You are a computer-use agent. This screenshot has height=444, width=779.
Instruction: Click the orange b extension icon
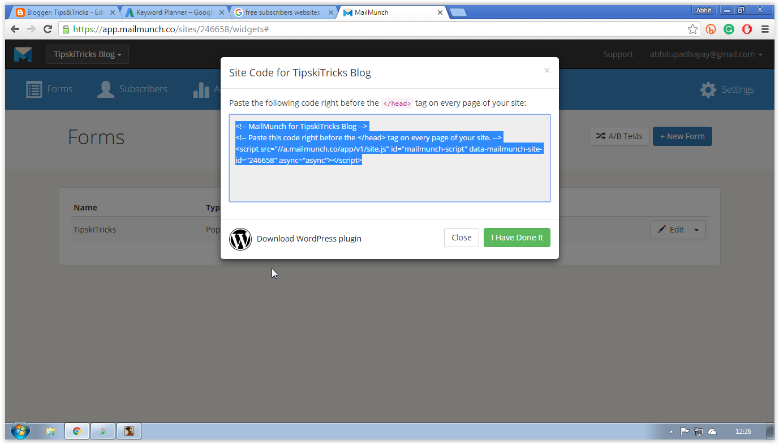711,29
